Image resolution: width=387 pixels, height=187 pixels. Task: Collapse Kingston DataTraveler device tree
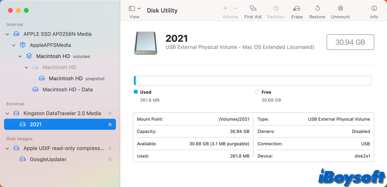coord(8,113)
